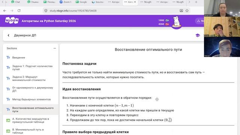Select Восстановление оптимального пути in sidebar
The width and height of the screenshot is (240, 135).
(x=31, y=109)
